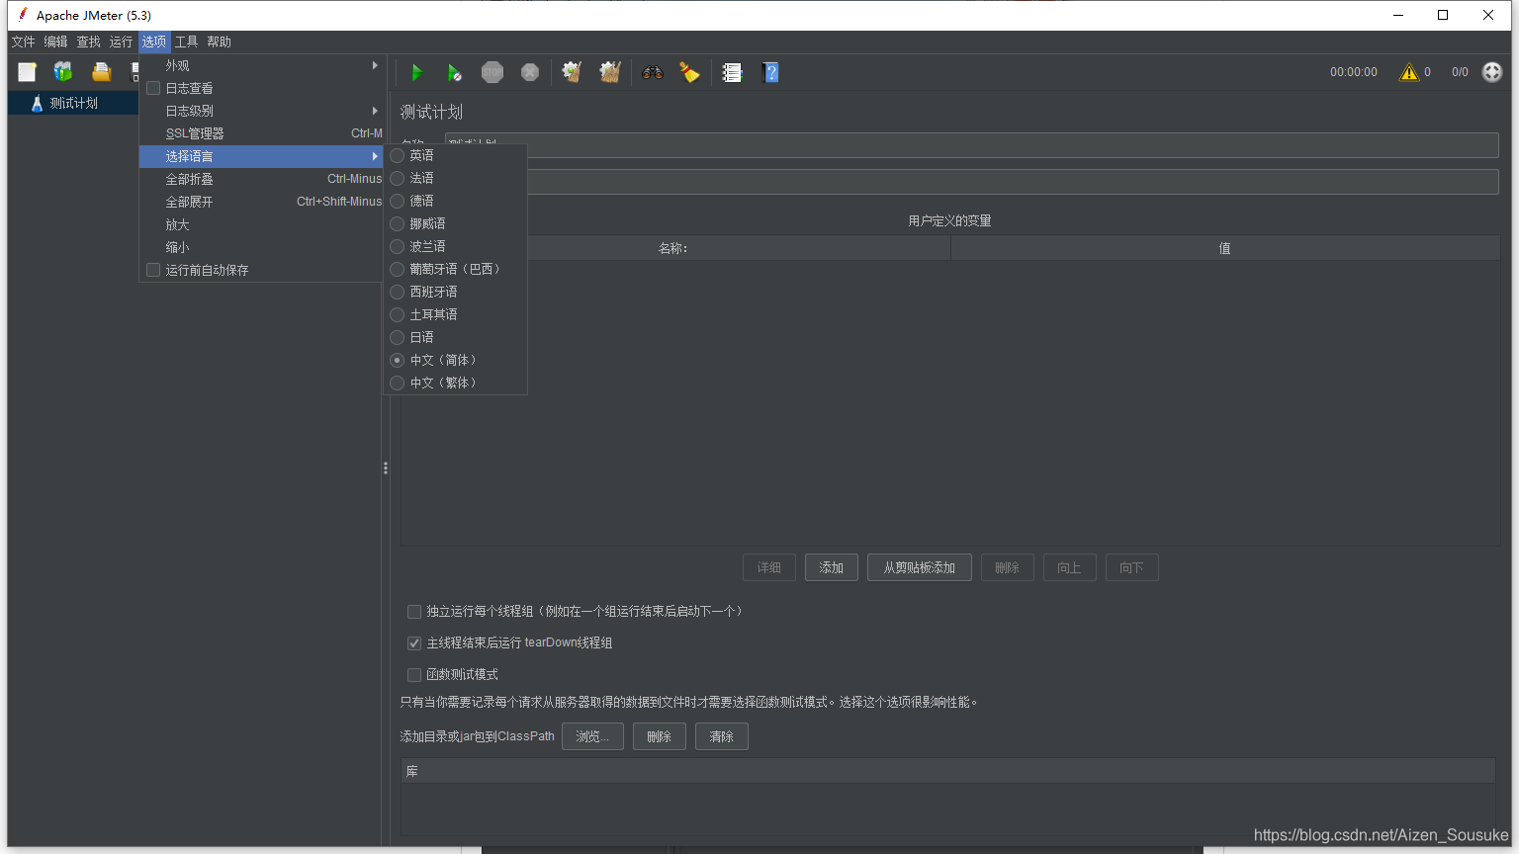Open the 工具 menu
This screenshot has height=854, width=1519.
[186, 42]
